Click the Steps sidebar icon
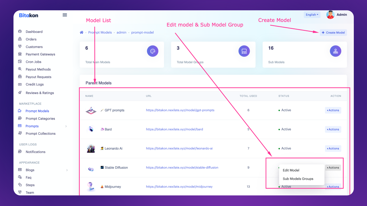The width and height of the screenshot is (367, 206). 20,185
